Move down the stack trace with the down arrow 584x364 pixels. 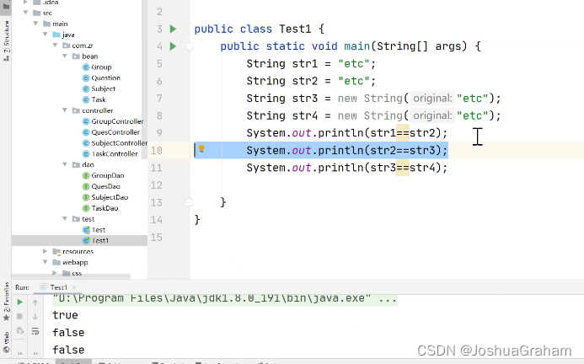35,317
